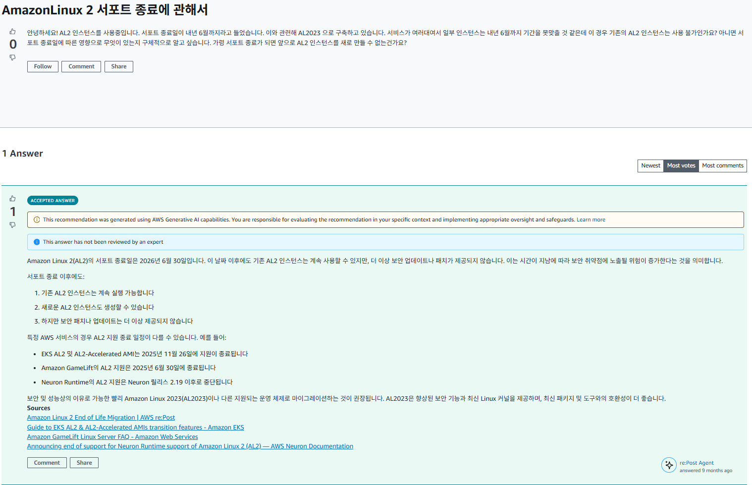Sort answers by Most votes

click(681, 166)
